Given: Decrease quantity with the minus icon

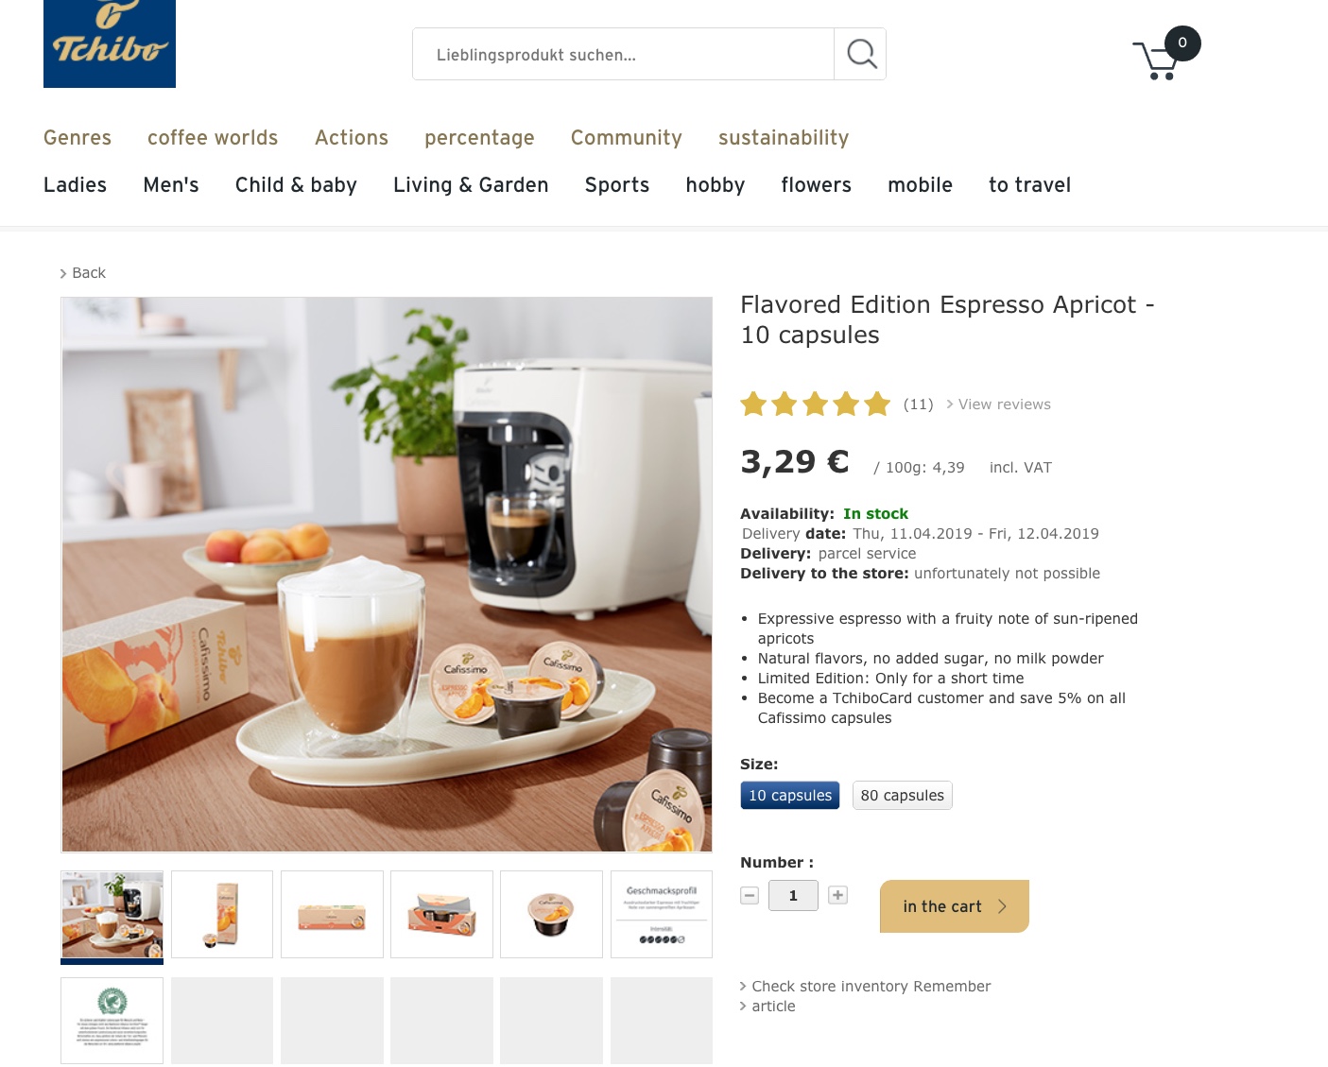Looking at the screenshot, I should pyautogui.click(x=750, y=895).
